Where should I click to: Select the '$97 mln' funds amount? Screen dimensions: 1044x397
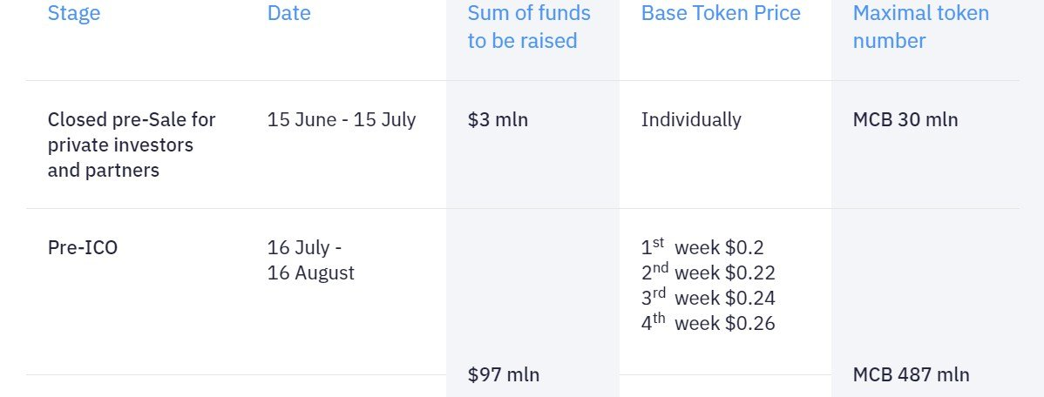(504, 375)
